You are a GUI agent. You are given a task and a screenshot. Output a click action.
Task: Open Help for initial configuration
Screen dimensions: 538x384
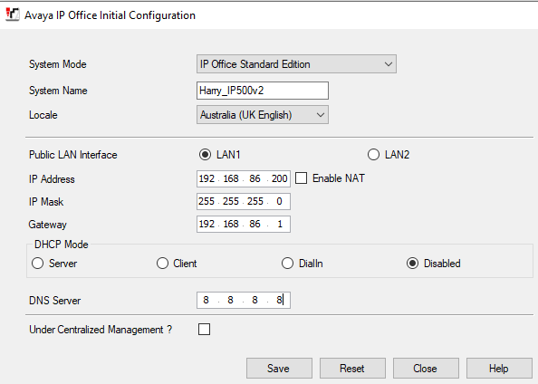pyautogui.click(x=499, y=369)
